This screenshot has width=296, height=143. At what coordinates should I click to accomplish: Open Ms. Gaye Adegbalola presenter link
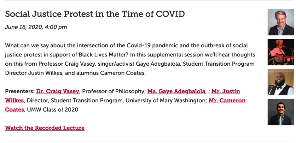[176, 91]
